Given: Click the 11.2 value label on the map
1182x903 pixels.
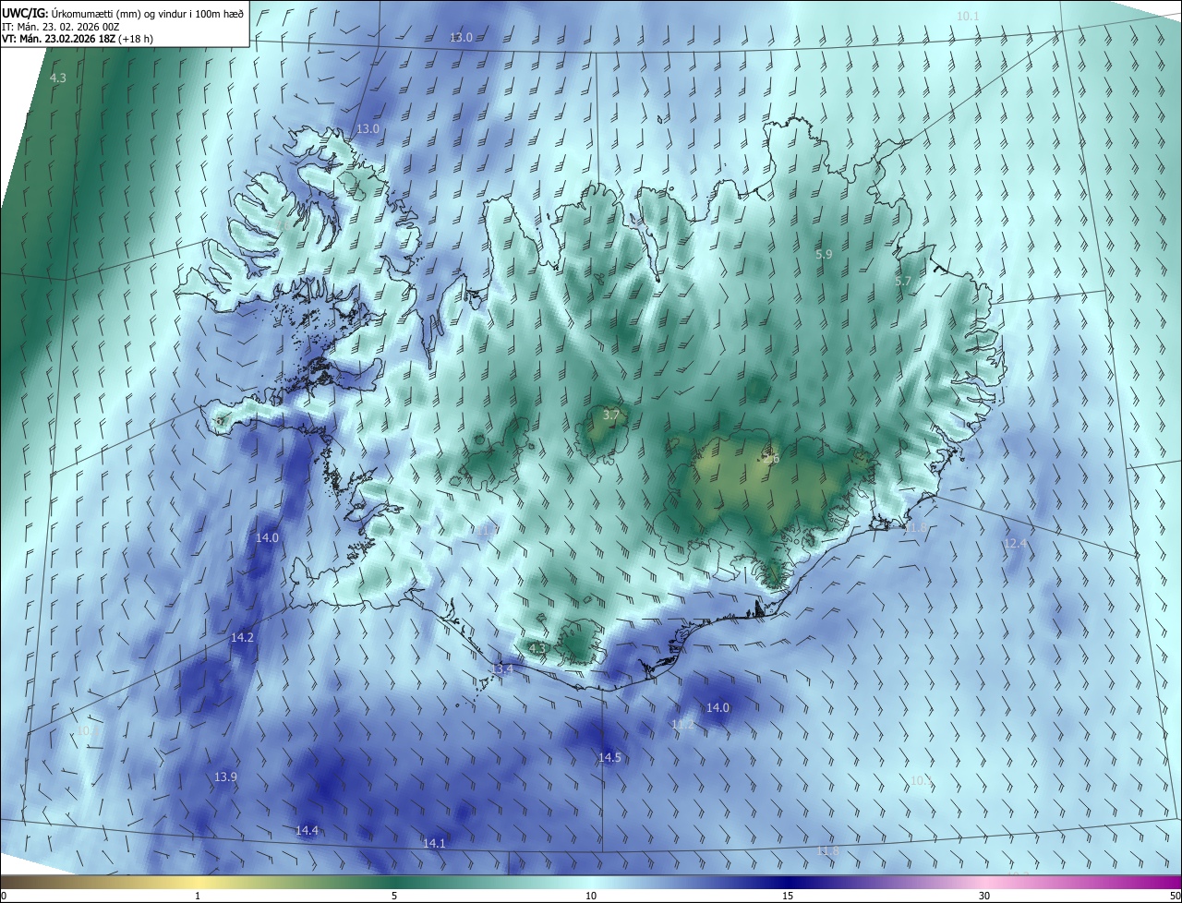Looking at the screenshot, I should 682,725.
